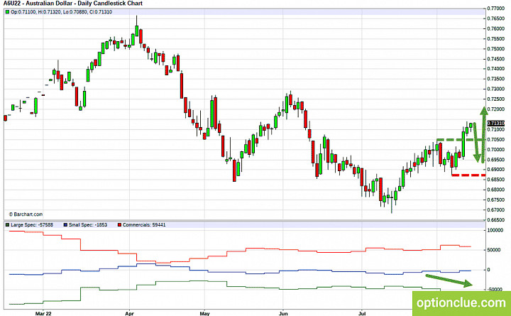Select the Small Spec: -1853 legend label
This screenshot has height=316, width=511.
tap(88, 225)
